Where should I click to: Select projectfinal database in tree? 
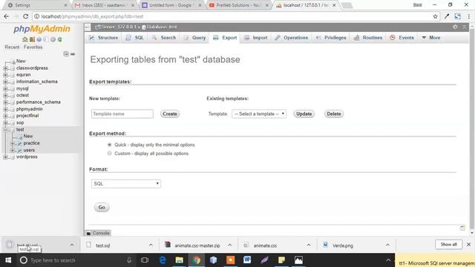coord(27,116)
